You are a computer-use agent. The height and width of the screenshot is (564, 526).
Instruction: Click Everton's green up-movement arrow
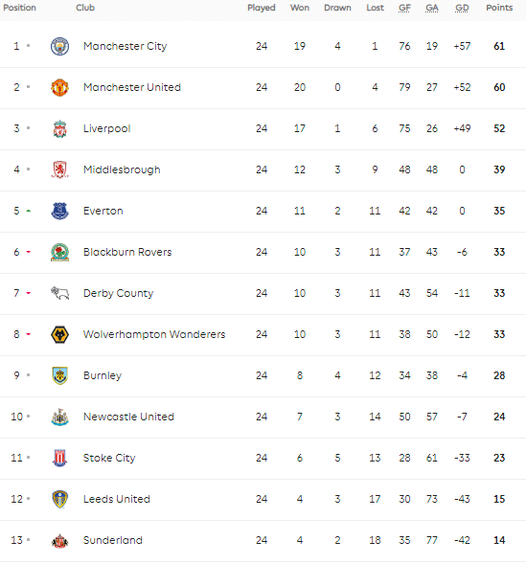(x=29, y=211)
